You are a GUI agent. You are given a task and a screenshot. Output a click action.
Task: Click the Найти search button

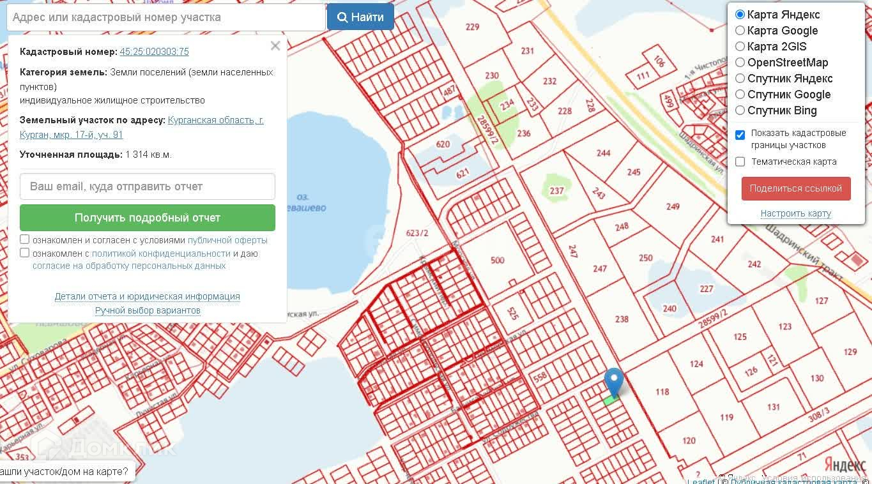coord(360,17)
